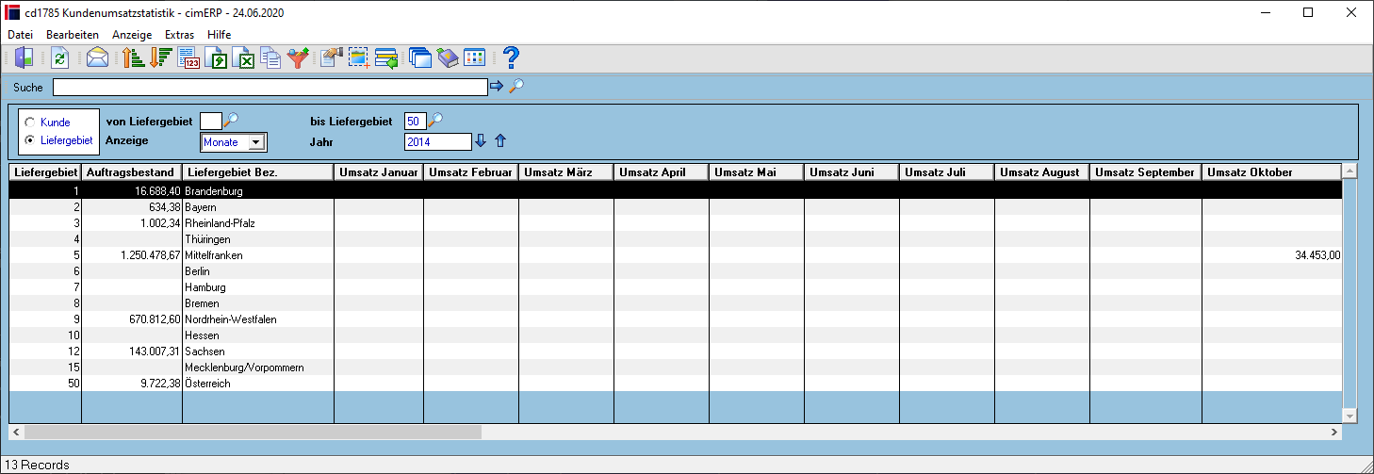This screenshot has width=1374, height=474.
Task: Open the Extras menu
Action: point(179,35)
